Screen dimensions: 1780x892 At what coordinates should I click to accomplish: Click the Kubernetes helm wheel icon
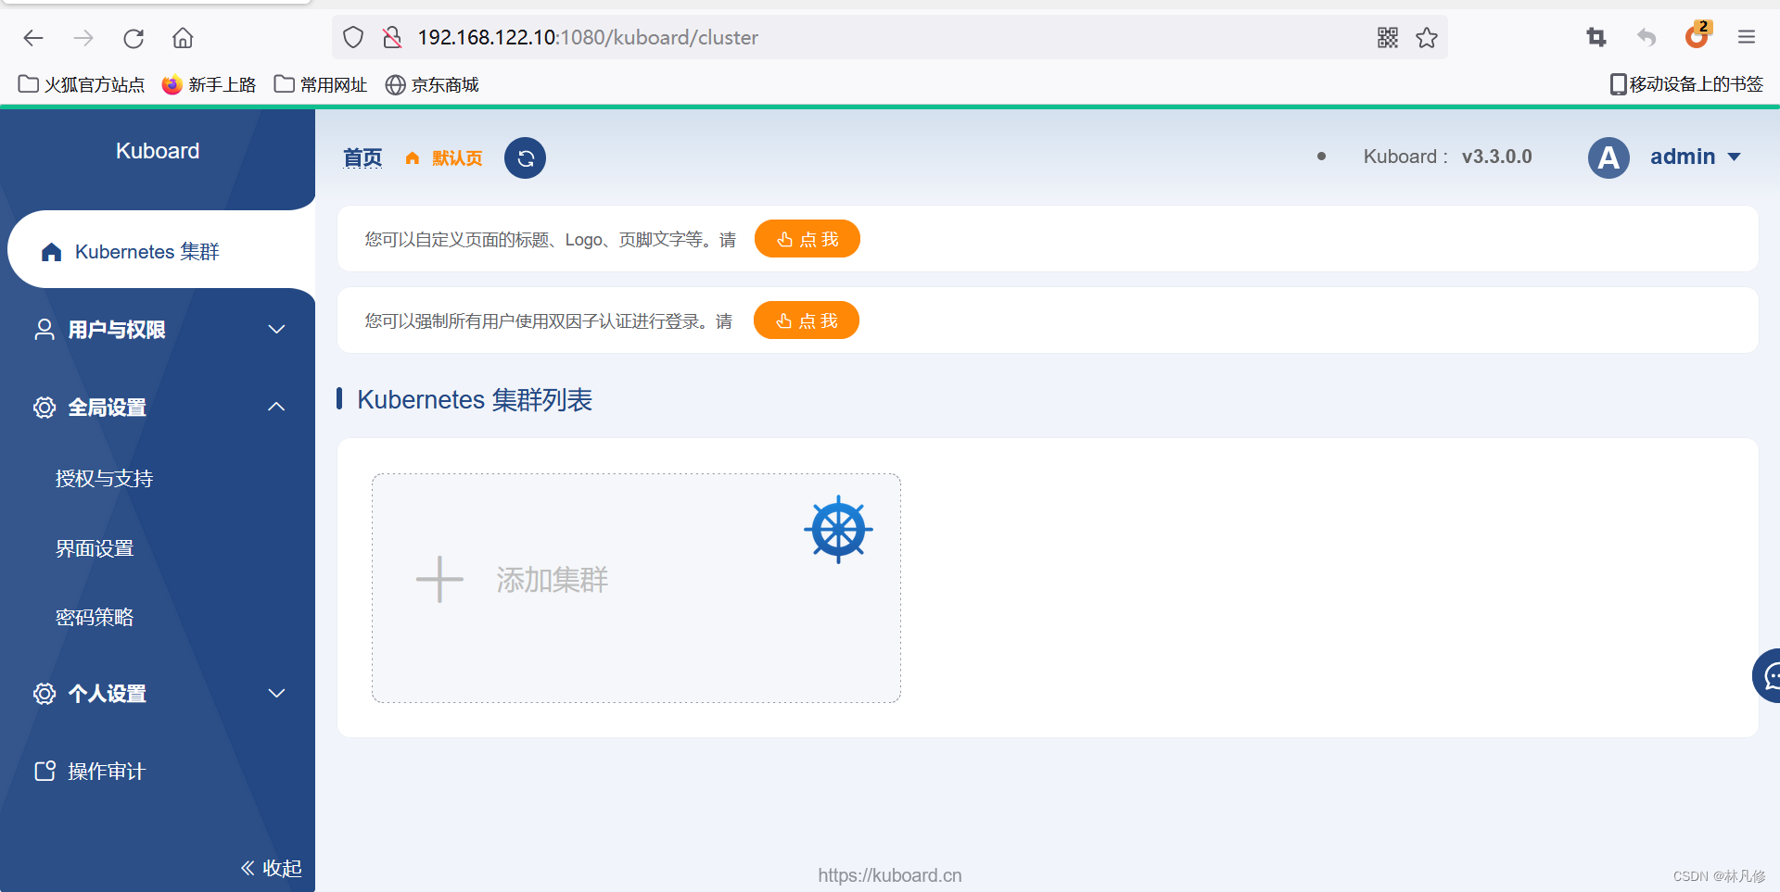pos(838,529)
